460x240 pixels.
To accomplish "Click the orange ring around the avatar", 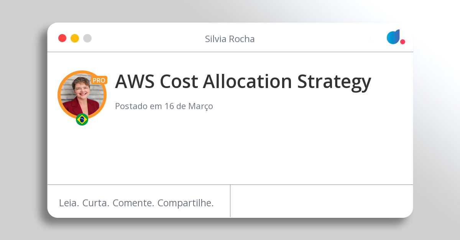I will click(x=59, y=95).
